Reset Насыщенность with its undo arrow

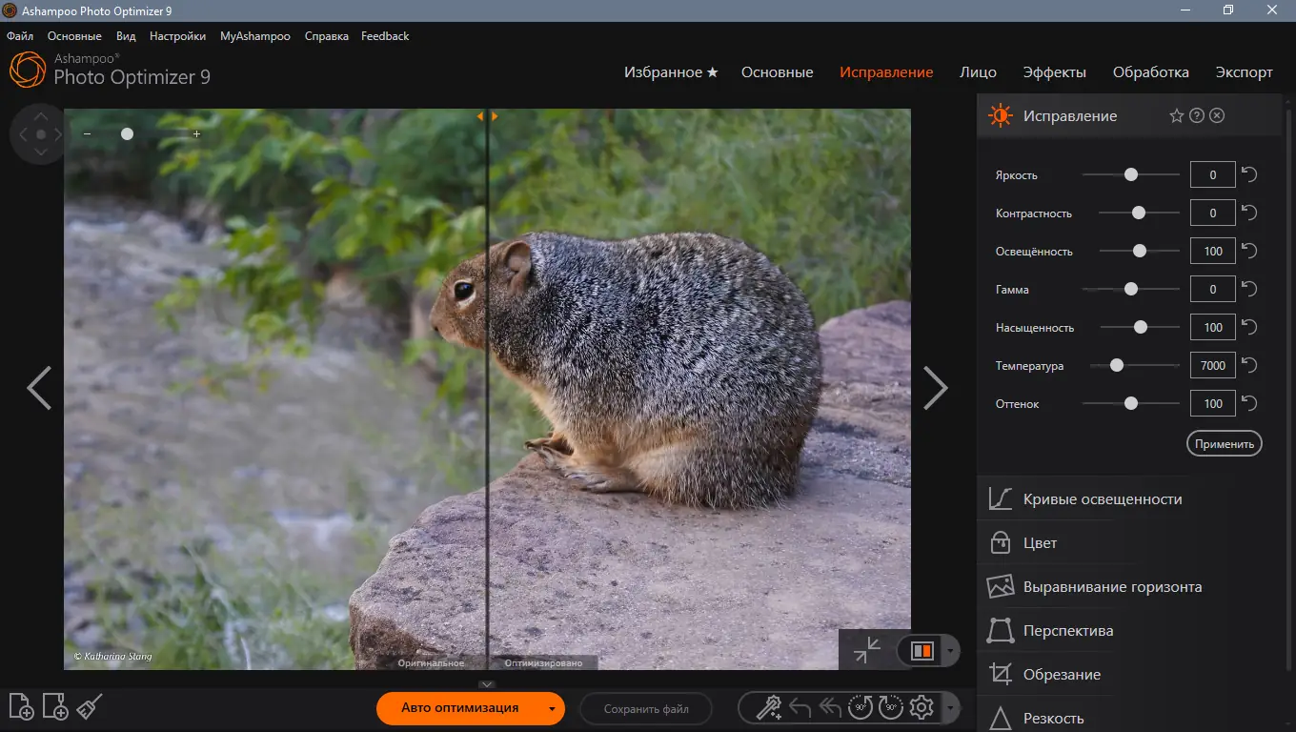pyautogui.click(x=1249, y=327)
